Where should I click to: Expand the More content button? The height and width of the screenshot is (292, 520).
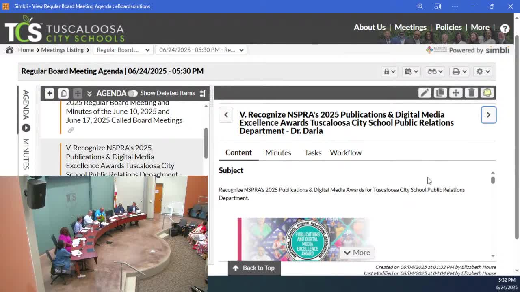pyautogui.click(x=357, y=253)
